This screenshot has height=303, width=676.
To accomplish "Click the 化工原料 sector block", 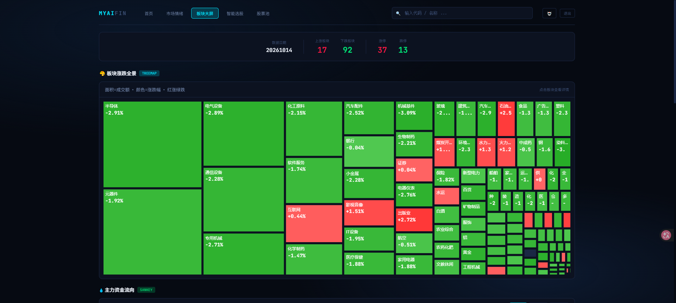I will click(314, 129).
